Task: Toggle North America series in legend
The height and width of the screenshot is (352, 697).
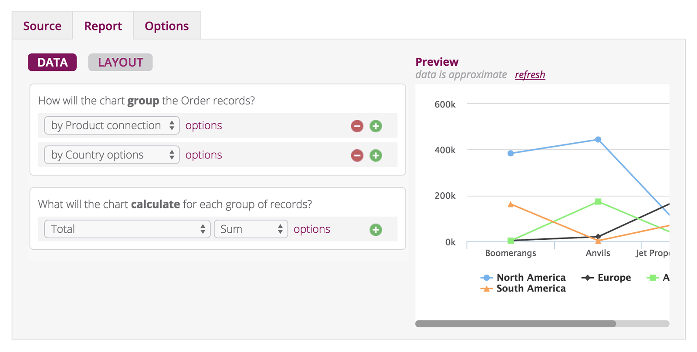Action: pos(531,278)
